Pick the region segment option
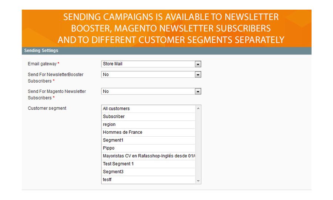 pos(148,124)
